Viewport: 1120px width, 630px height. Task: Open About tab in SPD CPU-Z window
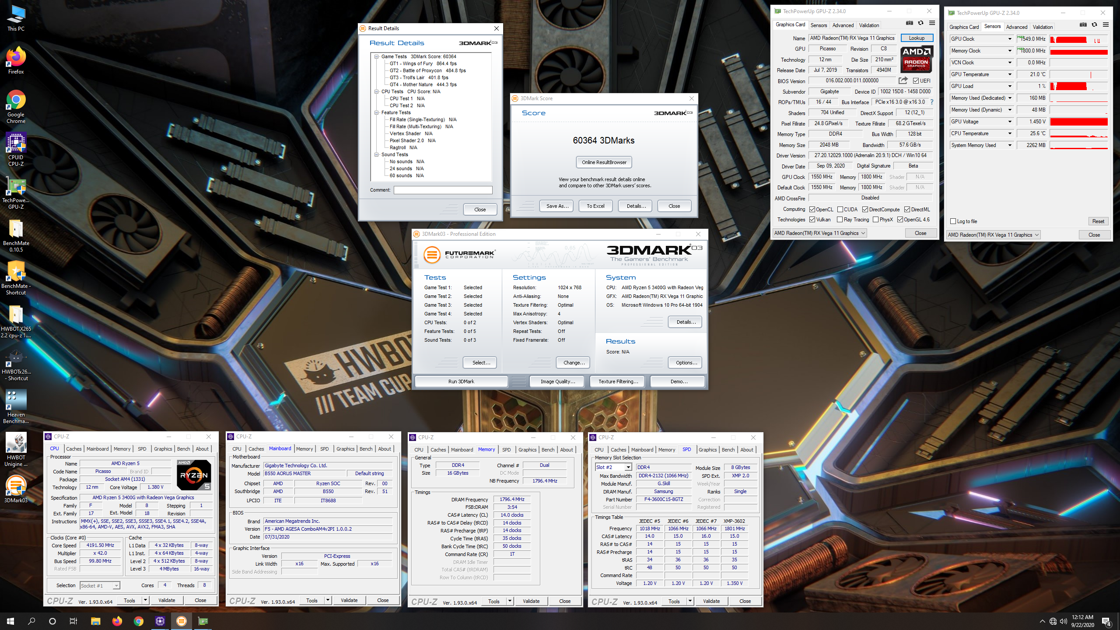point(747,450)
